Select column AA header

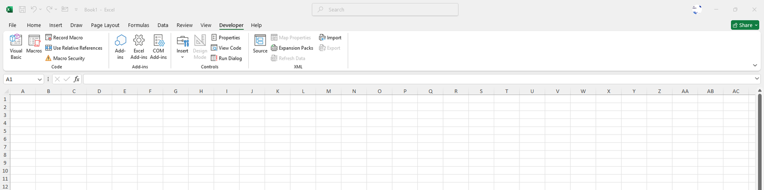pos(685,91)
